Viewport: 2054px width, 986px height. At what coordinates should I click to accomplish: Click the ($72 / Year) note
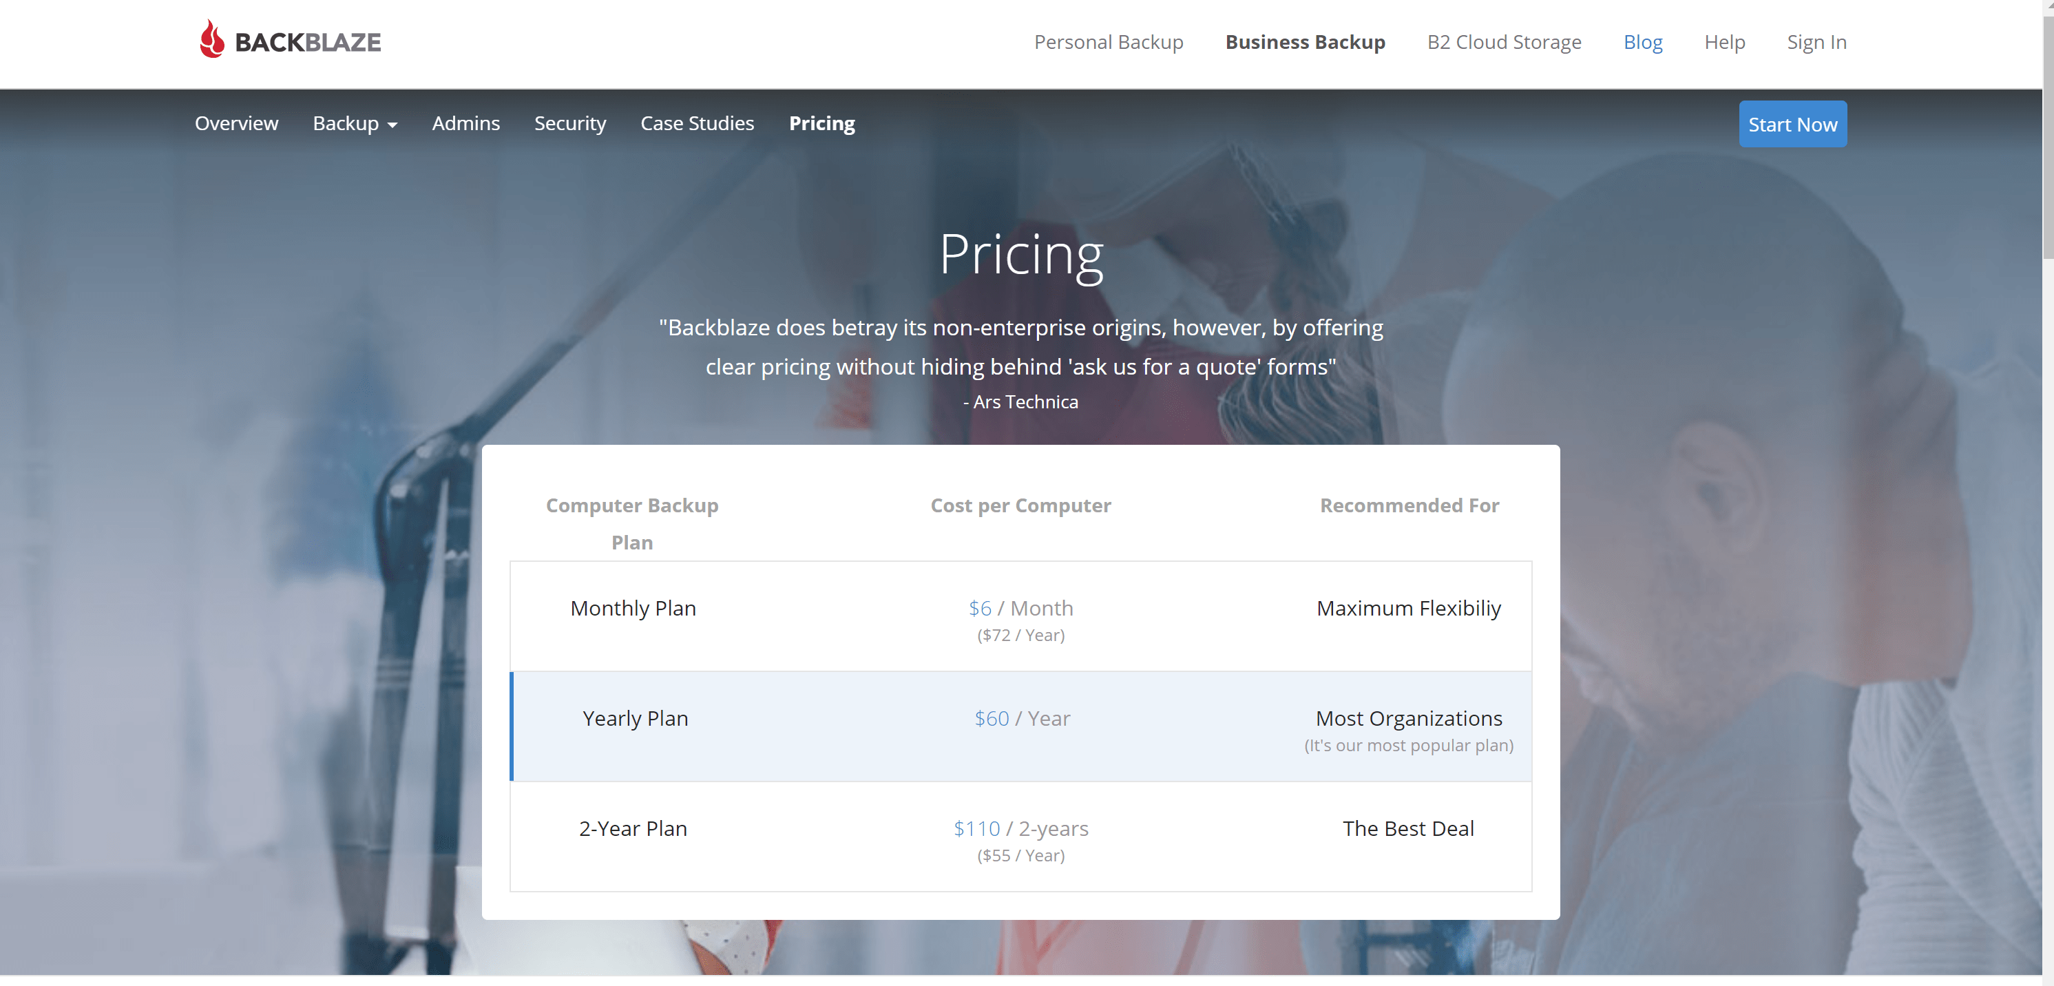(1020, 636)
